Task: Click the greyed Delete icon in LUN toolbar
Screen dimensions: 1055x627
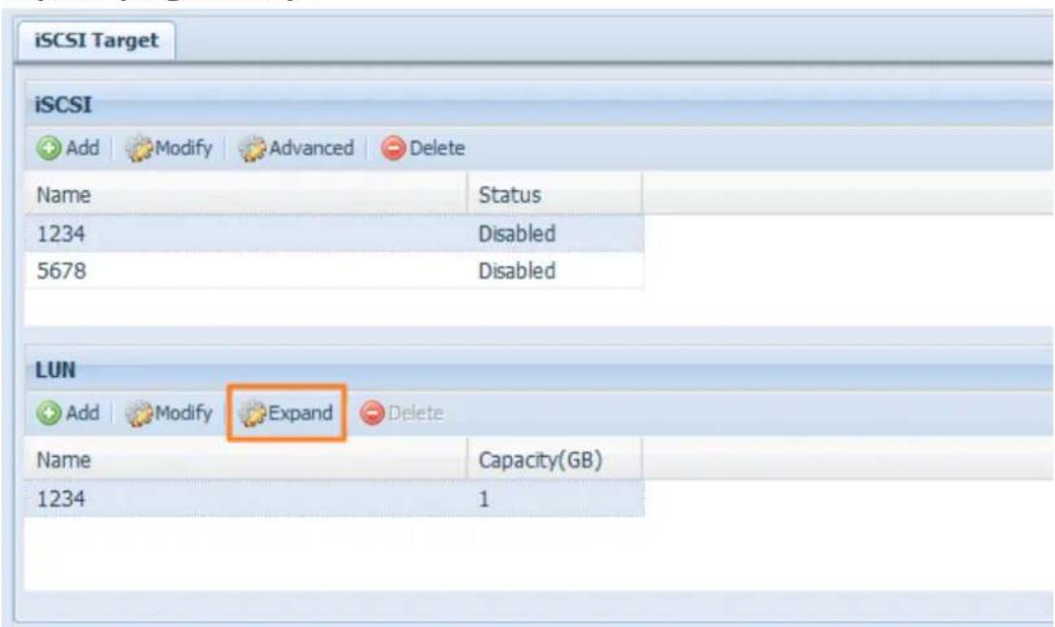Action: pos(372,413)
